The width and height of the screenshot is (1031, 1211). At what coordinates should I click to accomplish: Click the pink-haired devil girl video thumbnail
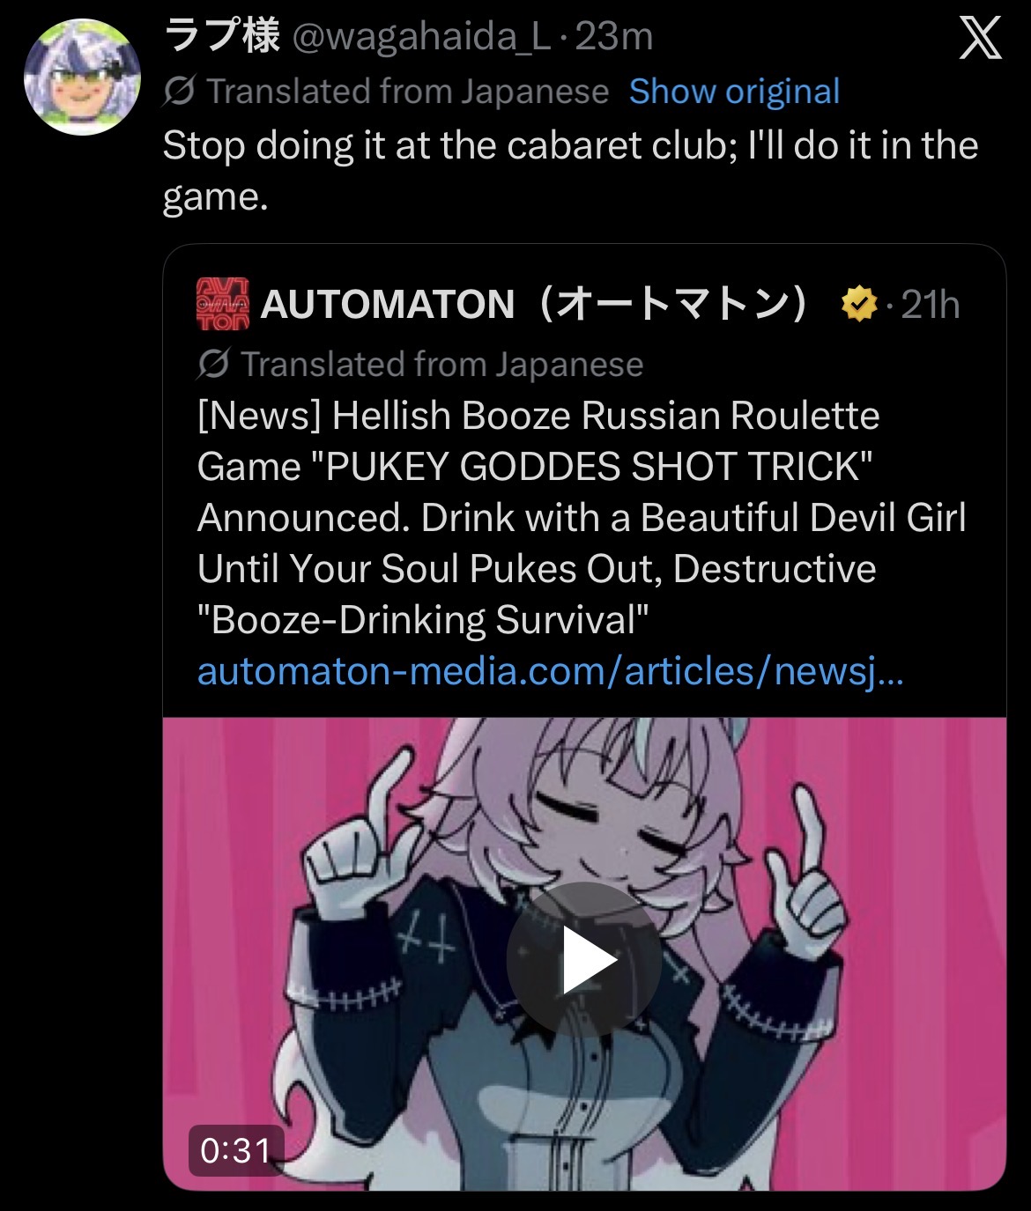click(x=584, y=954)
